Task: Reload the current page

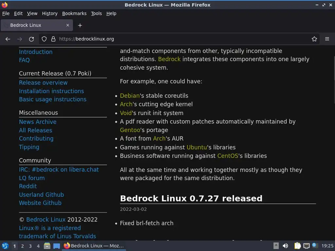Action: click(x=31, y=39)
